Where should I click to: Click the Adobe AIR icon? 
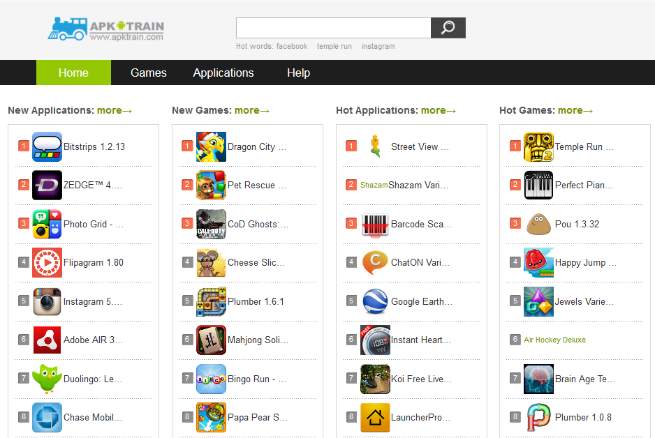47,340
